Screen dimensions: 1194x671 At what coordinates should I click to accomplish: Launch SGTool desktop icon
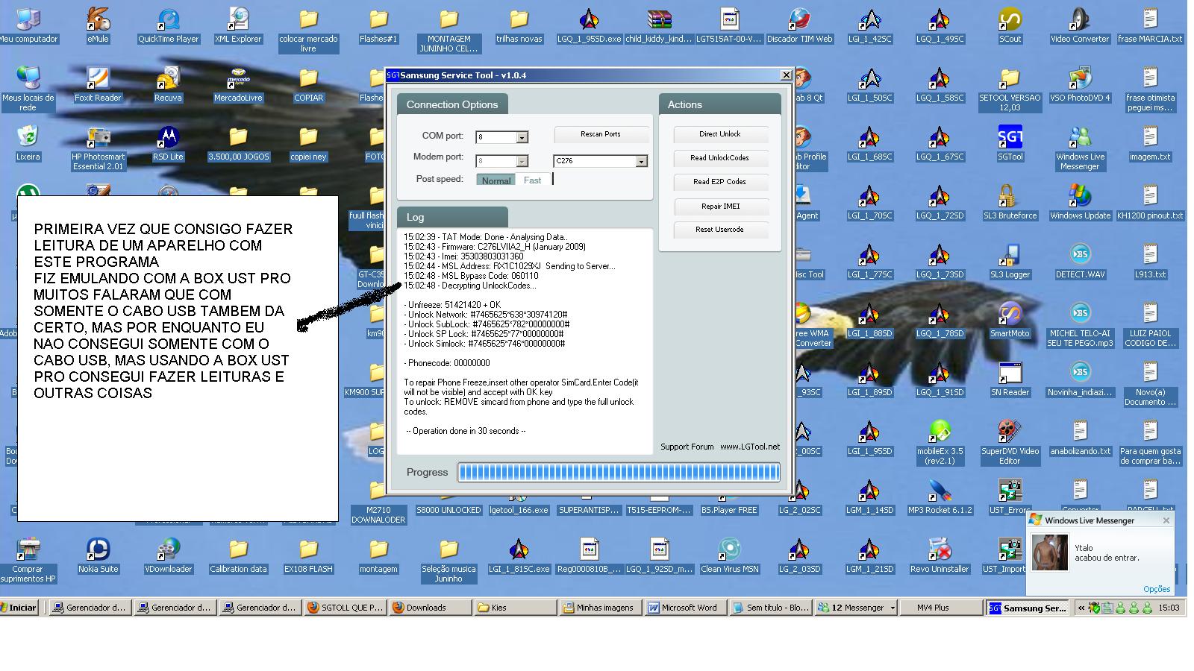1010,143
